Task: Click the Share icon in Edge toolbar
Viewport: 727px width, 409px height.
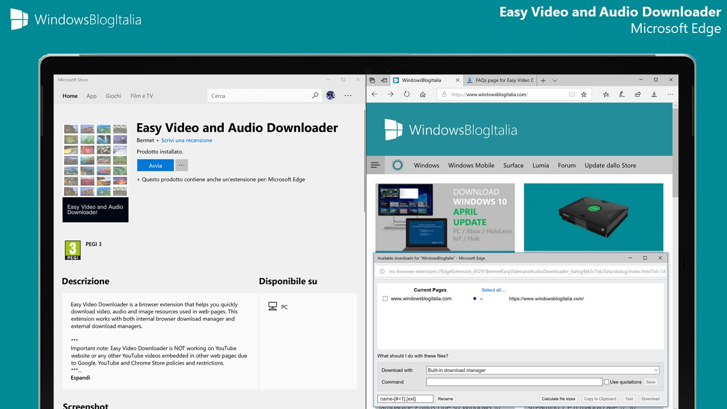Action: click(x=638, y=94)
